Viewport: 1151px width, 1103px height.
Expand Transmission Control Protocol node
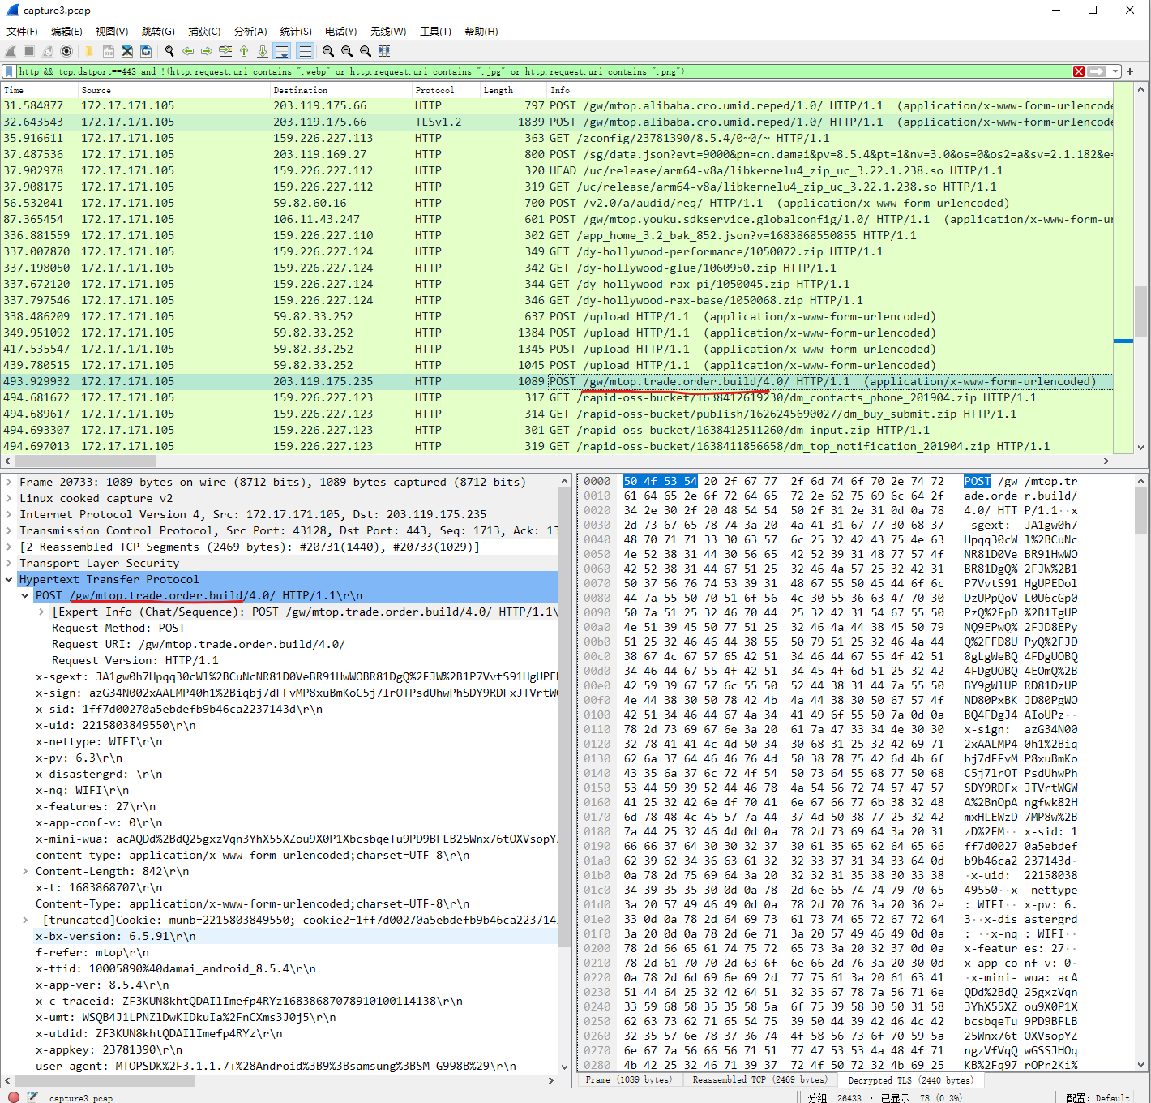(9, 530)
